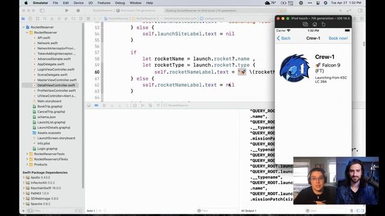385x216 pixels.
Task: Open the Simulator app menu
Action: 40,3
